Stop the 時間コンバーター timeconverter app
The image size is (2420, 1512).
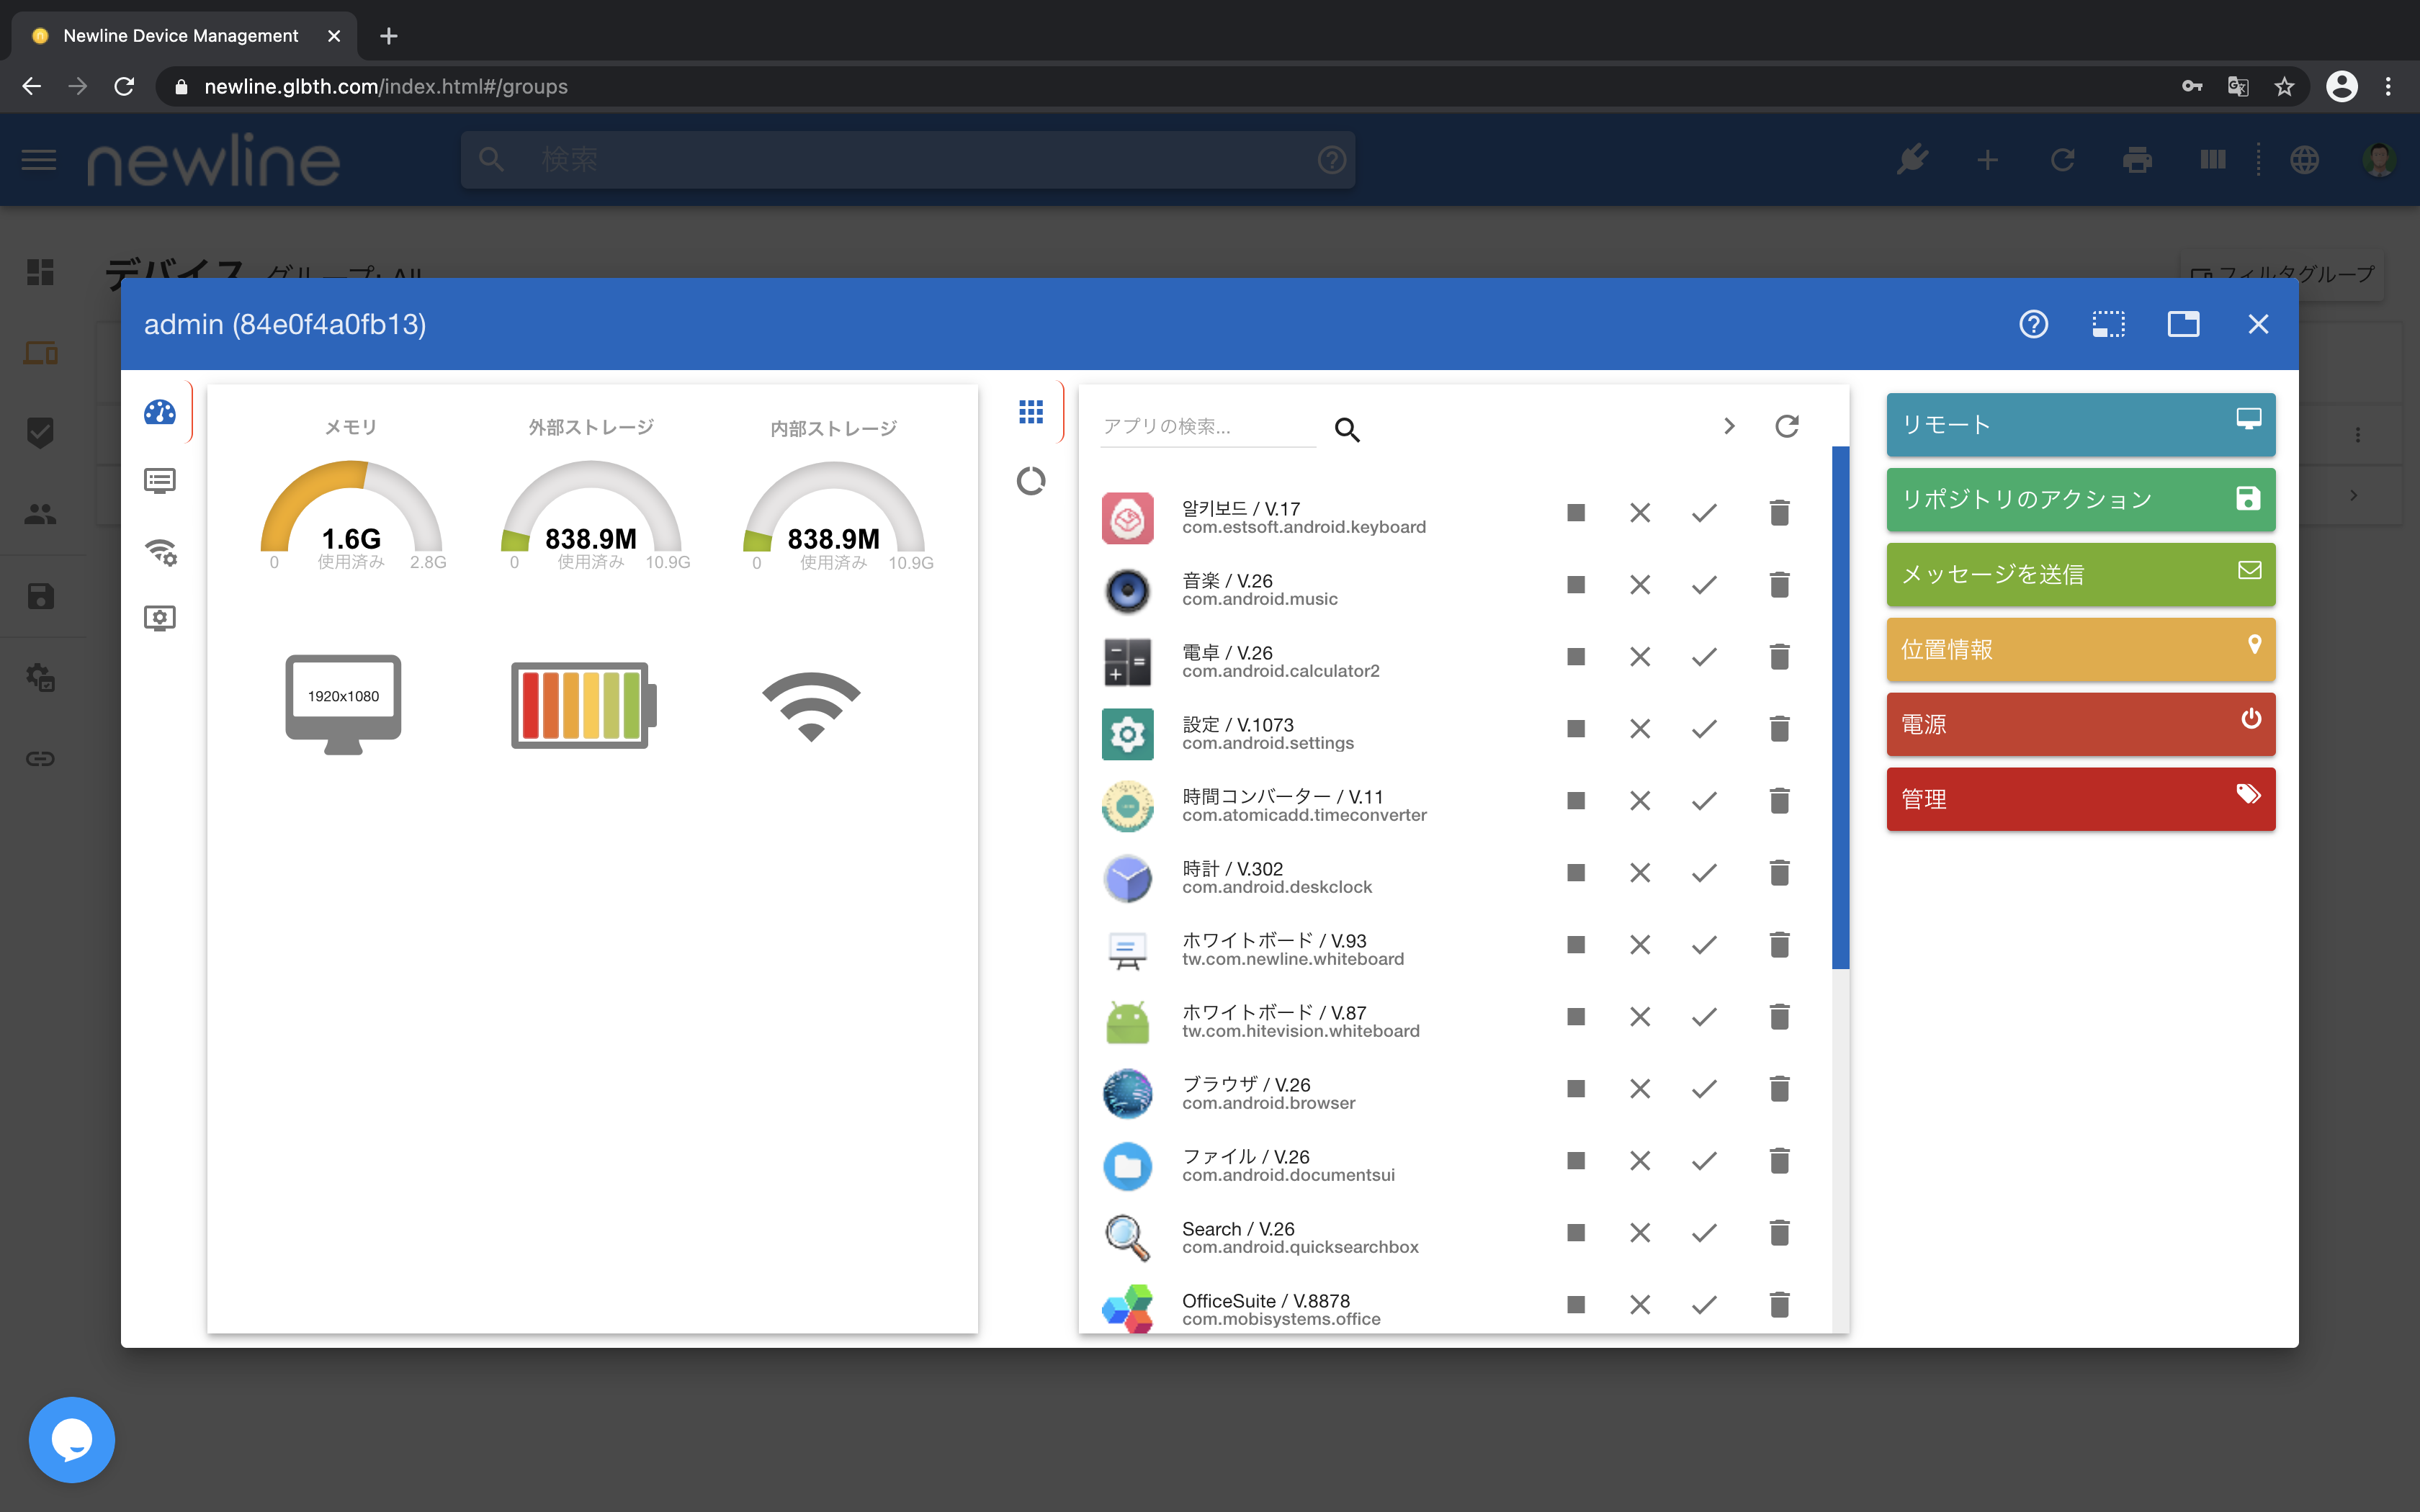1576,801
